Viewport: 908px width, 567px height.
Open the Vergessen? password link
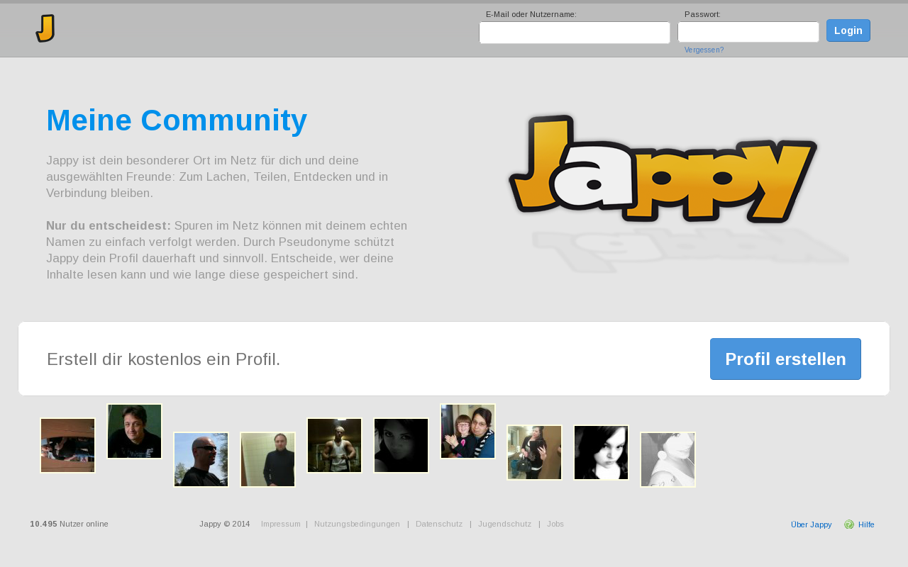pyautogui.click(x=704, y=50)
